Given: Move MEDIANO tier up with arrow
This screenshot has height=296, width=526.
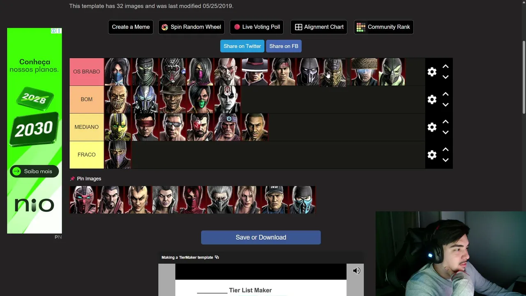Looking at the screenshot, I should (445, 122).
